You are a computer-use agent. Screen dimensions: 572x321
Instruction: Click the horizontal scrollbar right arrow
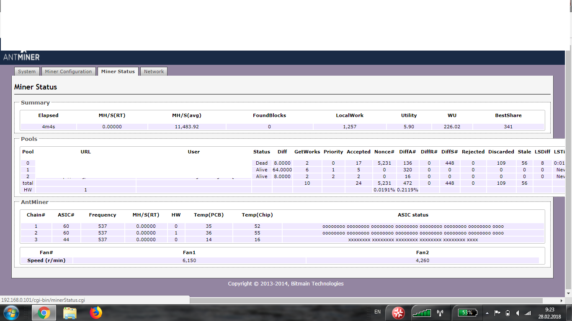point(562,300)
